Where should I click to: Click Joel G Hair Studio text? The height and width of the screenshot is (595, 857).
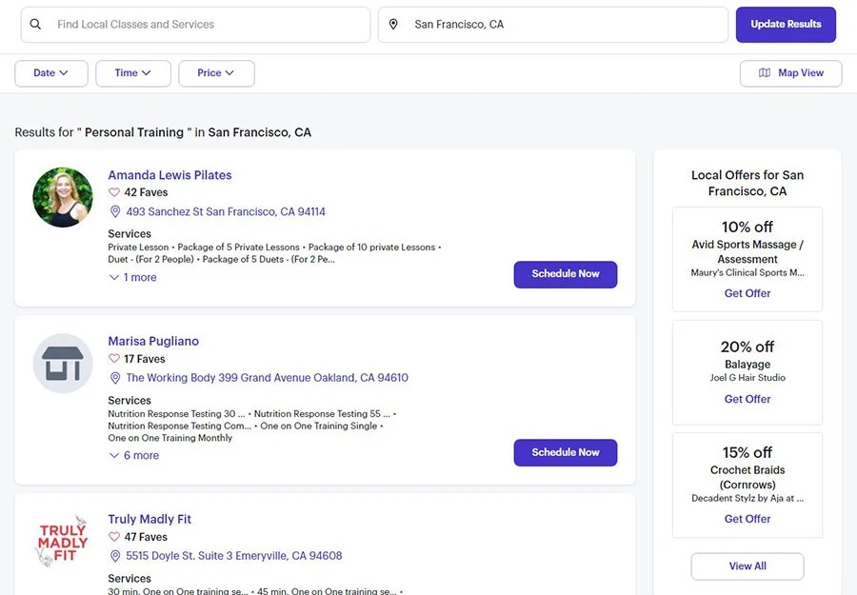click(x=747, y=378)
